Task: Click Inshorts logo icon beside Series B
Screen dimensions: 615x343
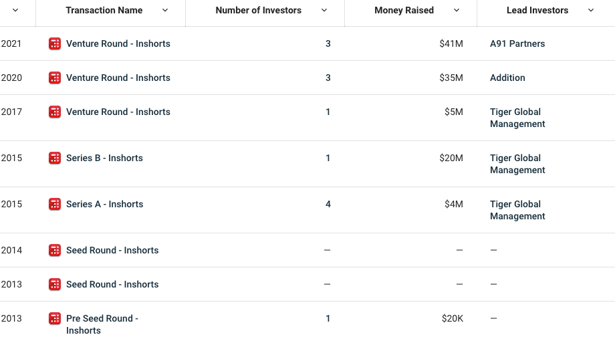Action: [x=55, y=158]
